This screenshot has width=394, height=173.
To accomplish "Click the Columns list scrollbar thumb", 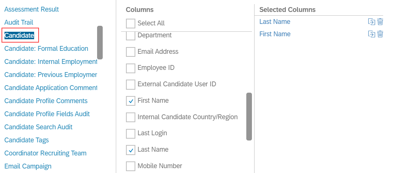I will [249, 117].
